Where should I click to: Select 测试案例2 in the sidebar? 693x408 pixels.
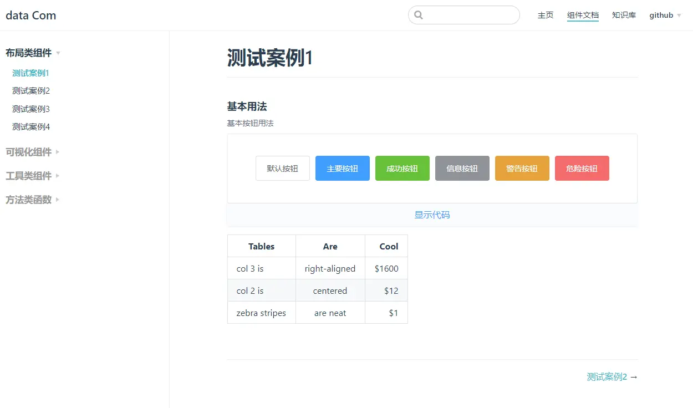point(31,90)
